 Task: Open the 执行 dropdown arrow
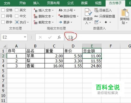(x=28, y=22)
